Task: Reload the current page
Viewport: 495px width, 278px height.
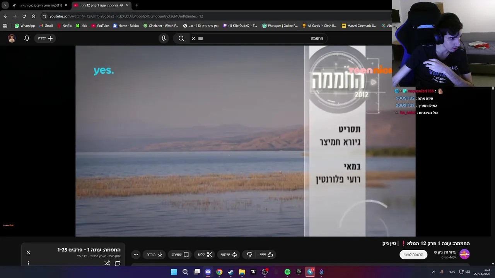Action: pos(24,16)
